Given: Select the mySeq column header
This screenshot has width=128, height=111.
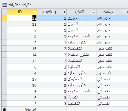Looking at the screenshot, I should pyautogui.click(x=52, y=12).
